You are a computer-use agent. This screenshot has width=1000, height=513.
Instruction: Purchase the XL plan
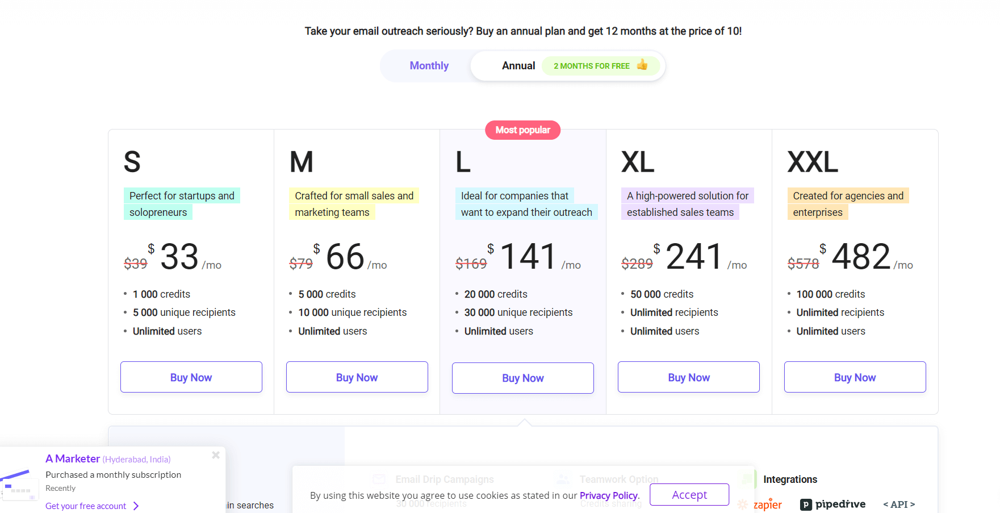[x=688, y=377]
